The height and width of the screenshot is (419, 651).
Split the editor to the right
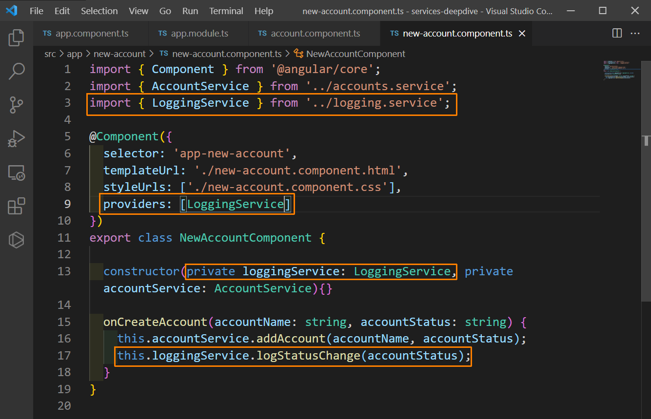pyautogui.click(x=617, y=33)
